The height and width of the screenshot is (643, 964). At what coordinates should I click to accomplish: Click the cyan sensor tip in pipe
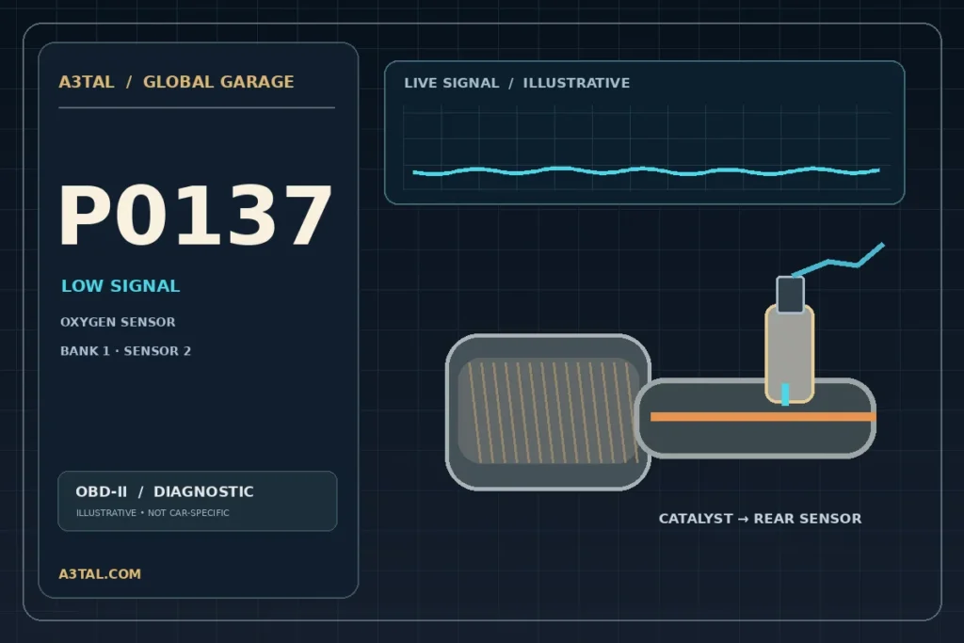(785, 394)
